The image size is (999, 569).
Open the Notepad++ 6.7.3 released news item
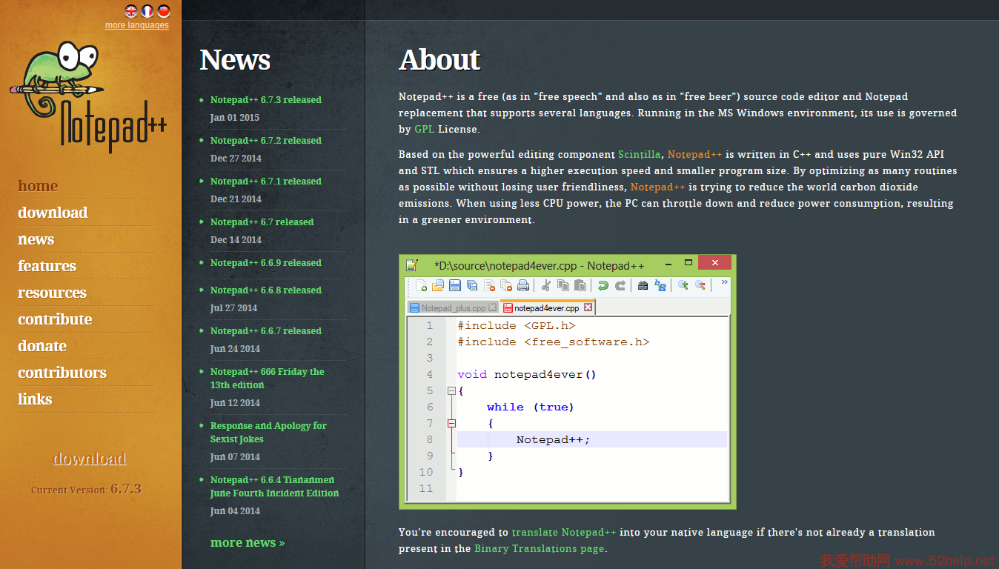point(266,100)
